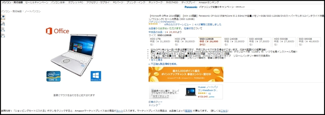Open the アクセサリ・サプライ navigation dropdown
Image resolution: width=325 pixels, height=115 pixels.
tap(98, 3)
